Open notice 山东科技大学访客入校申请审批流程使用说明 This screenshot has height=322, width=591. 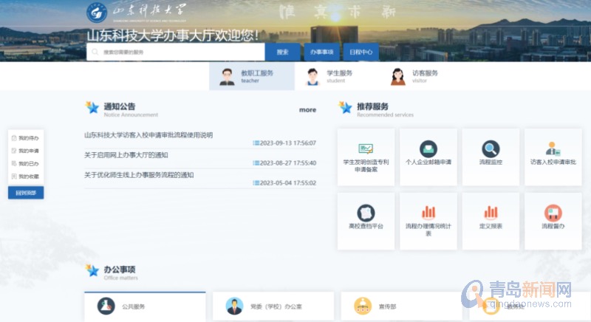(148, 135)
